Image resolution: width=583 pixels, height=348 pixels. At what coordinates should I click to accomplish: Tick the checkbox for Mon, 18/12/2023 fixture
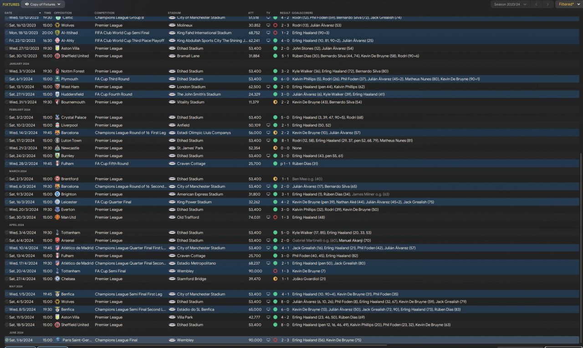click(x=7, y=33)
